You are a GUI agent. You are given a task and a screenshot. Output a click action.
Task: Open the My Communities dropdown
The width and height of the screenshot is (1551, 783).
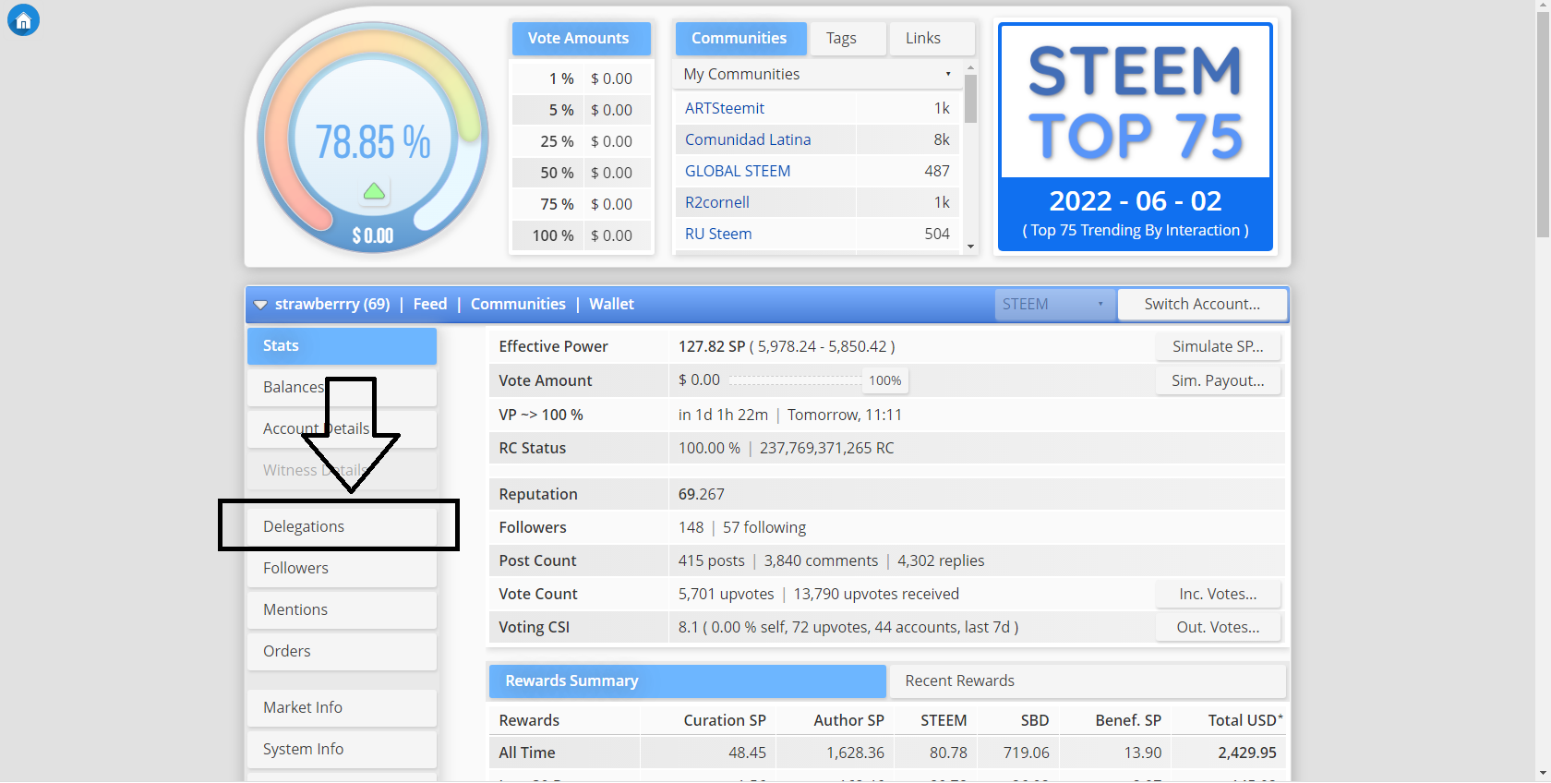[x=817, y=74]
